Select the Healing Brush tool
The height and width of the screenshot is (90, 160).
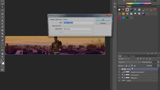click(x=2, y=14)
